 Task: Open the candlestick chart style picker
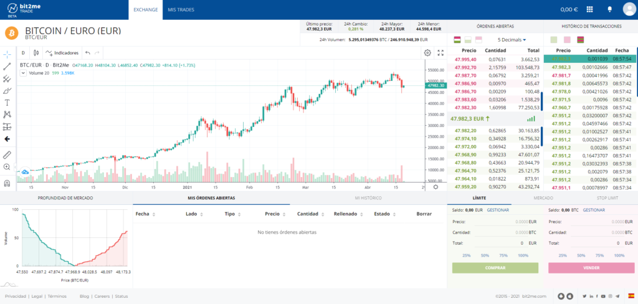tap(36, 52)
